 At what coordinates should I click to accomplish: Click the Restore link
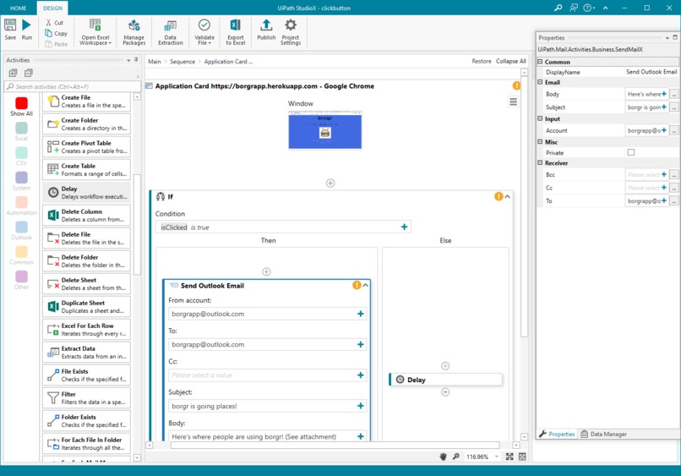click(x=482, y=61)
